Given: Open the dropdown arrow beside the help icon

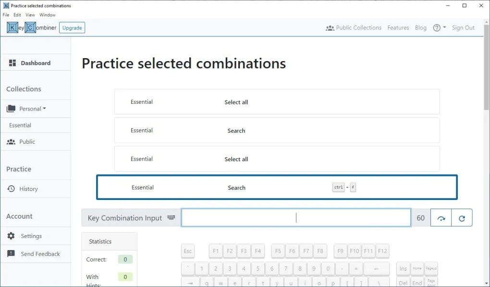Looking at the screenshot, I should [443, 27].
